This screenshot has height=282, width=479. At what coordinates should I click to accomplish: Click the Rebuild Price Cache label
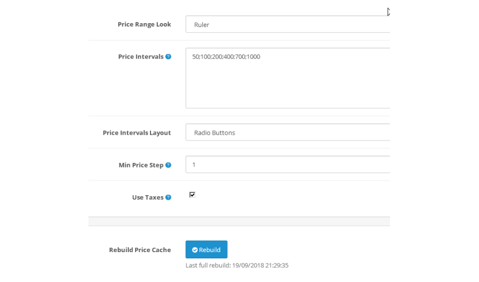[x=140, y=250]
